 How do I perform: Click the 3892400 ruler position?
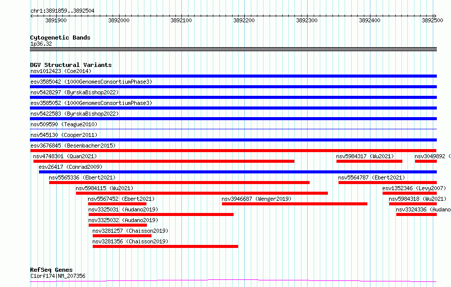pos(369,20)
